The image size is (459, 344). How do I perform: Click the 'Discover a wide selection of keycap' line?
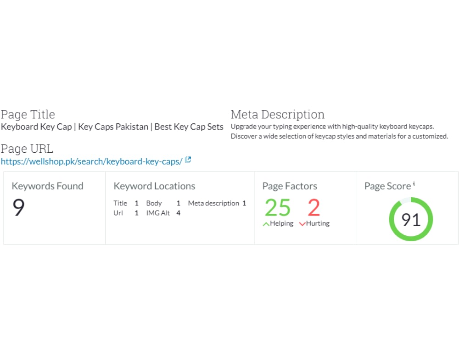click(339, 136)
